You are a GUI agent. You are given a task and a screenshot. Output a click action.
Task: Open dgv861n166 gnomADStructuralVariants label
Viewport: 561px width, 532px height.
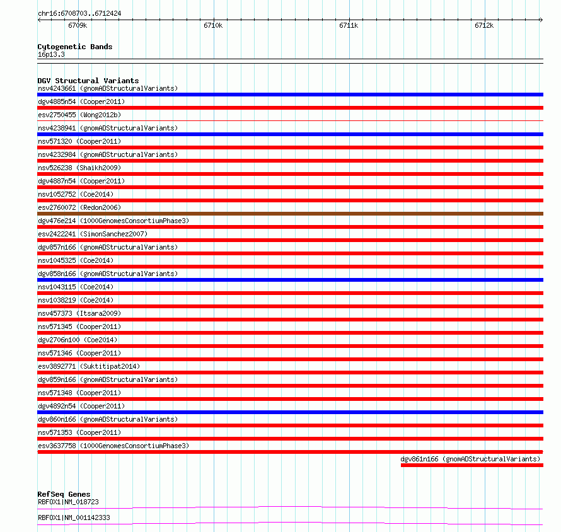click(470, 459)
